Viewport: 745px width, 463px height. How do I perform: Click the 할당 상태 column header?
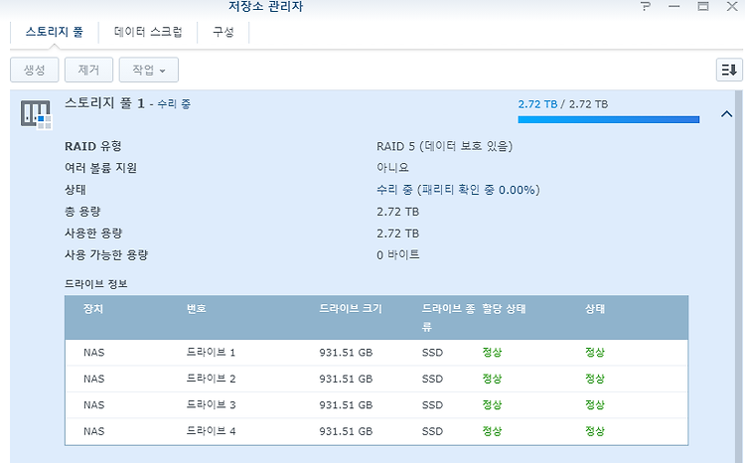tap(504, 309)
